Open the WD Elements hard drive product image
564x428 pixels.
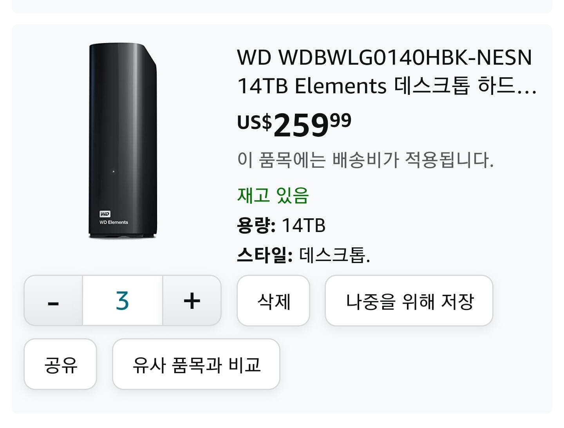pyautogui.click(x=123, y=141)
